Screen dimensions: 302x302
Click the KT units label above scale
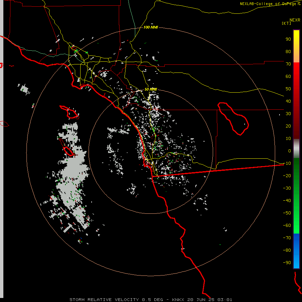coord(286,23)
